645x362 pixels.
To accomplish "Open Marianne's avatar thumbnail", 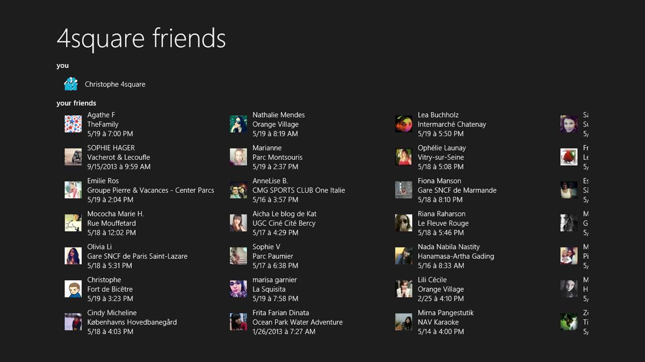I will pyautogui.click(x=238, y=157).
